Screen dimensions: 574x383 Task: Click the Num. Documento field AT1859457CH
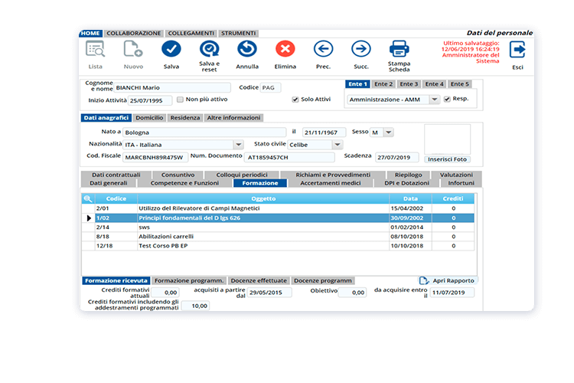[289, 157]
